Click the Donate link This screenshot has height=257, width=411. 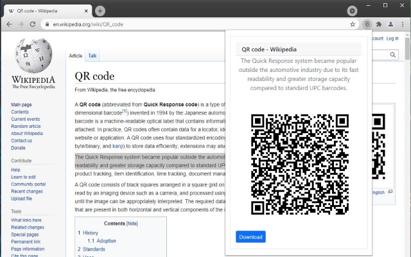click(18, 148)
